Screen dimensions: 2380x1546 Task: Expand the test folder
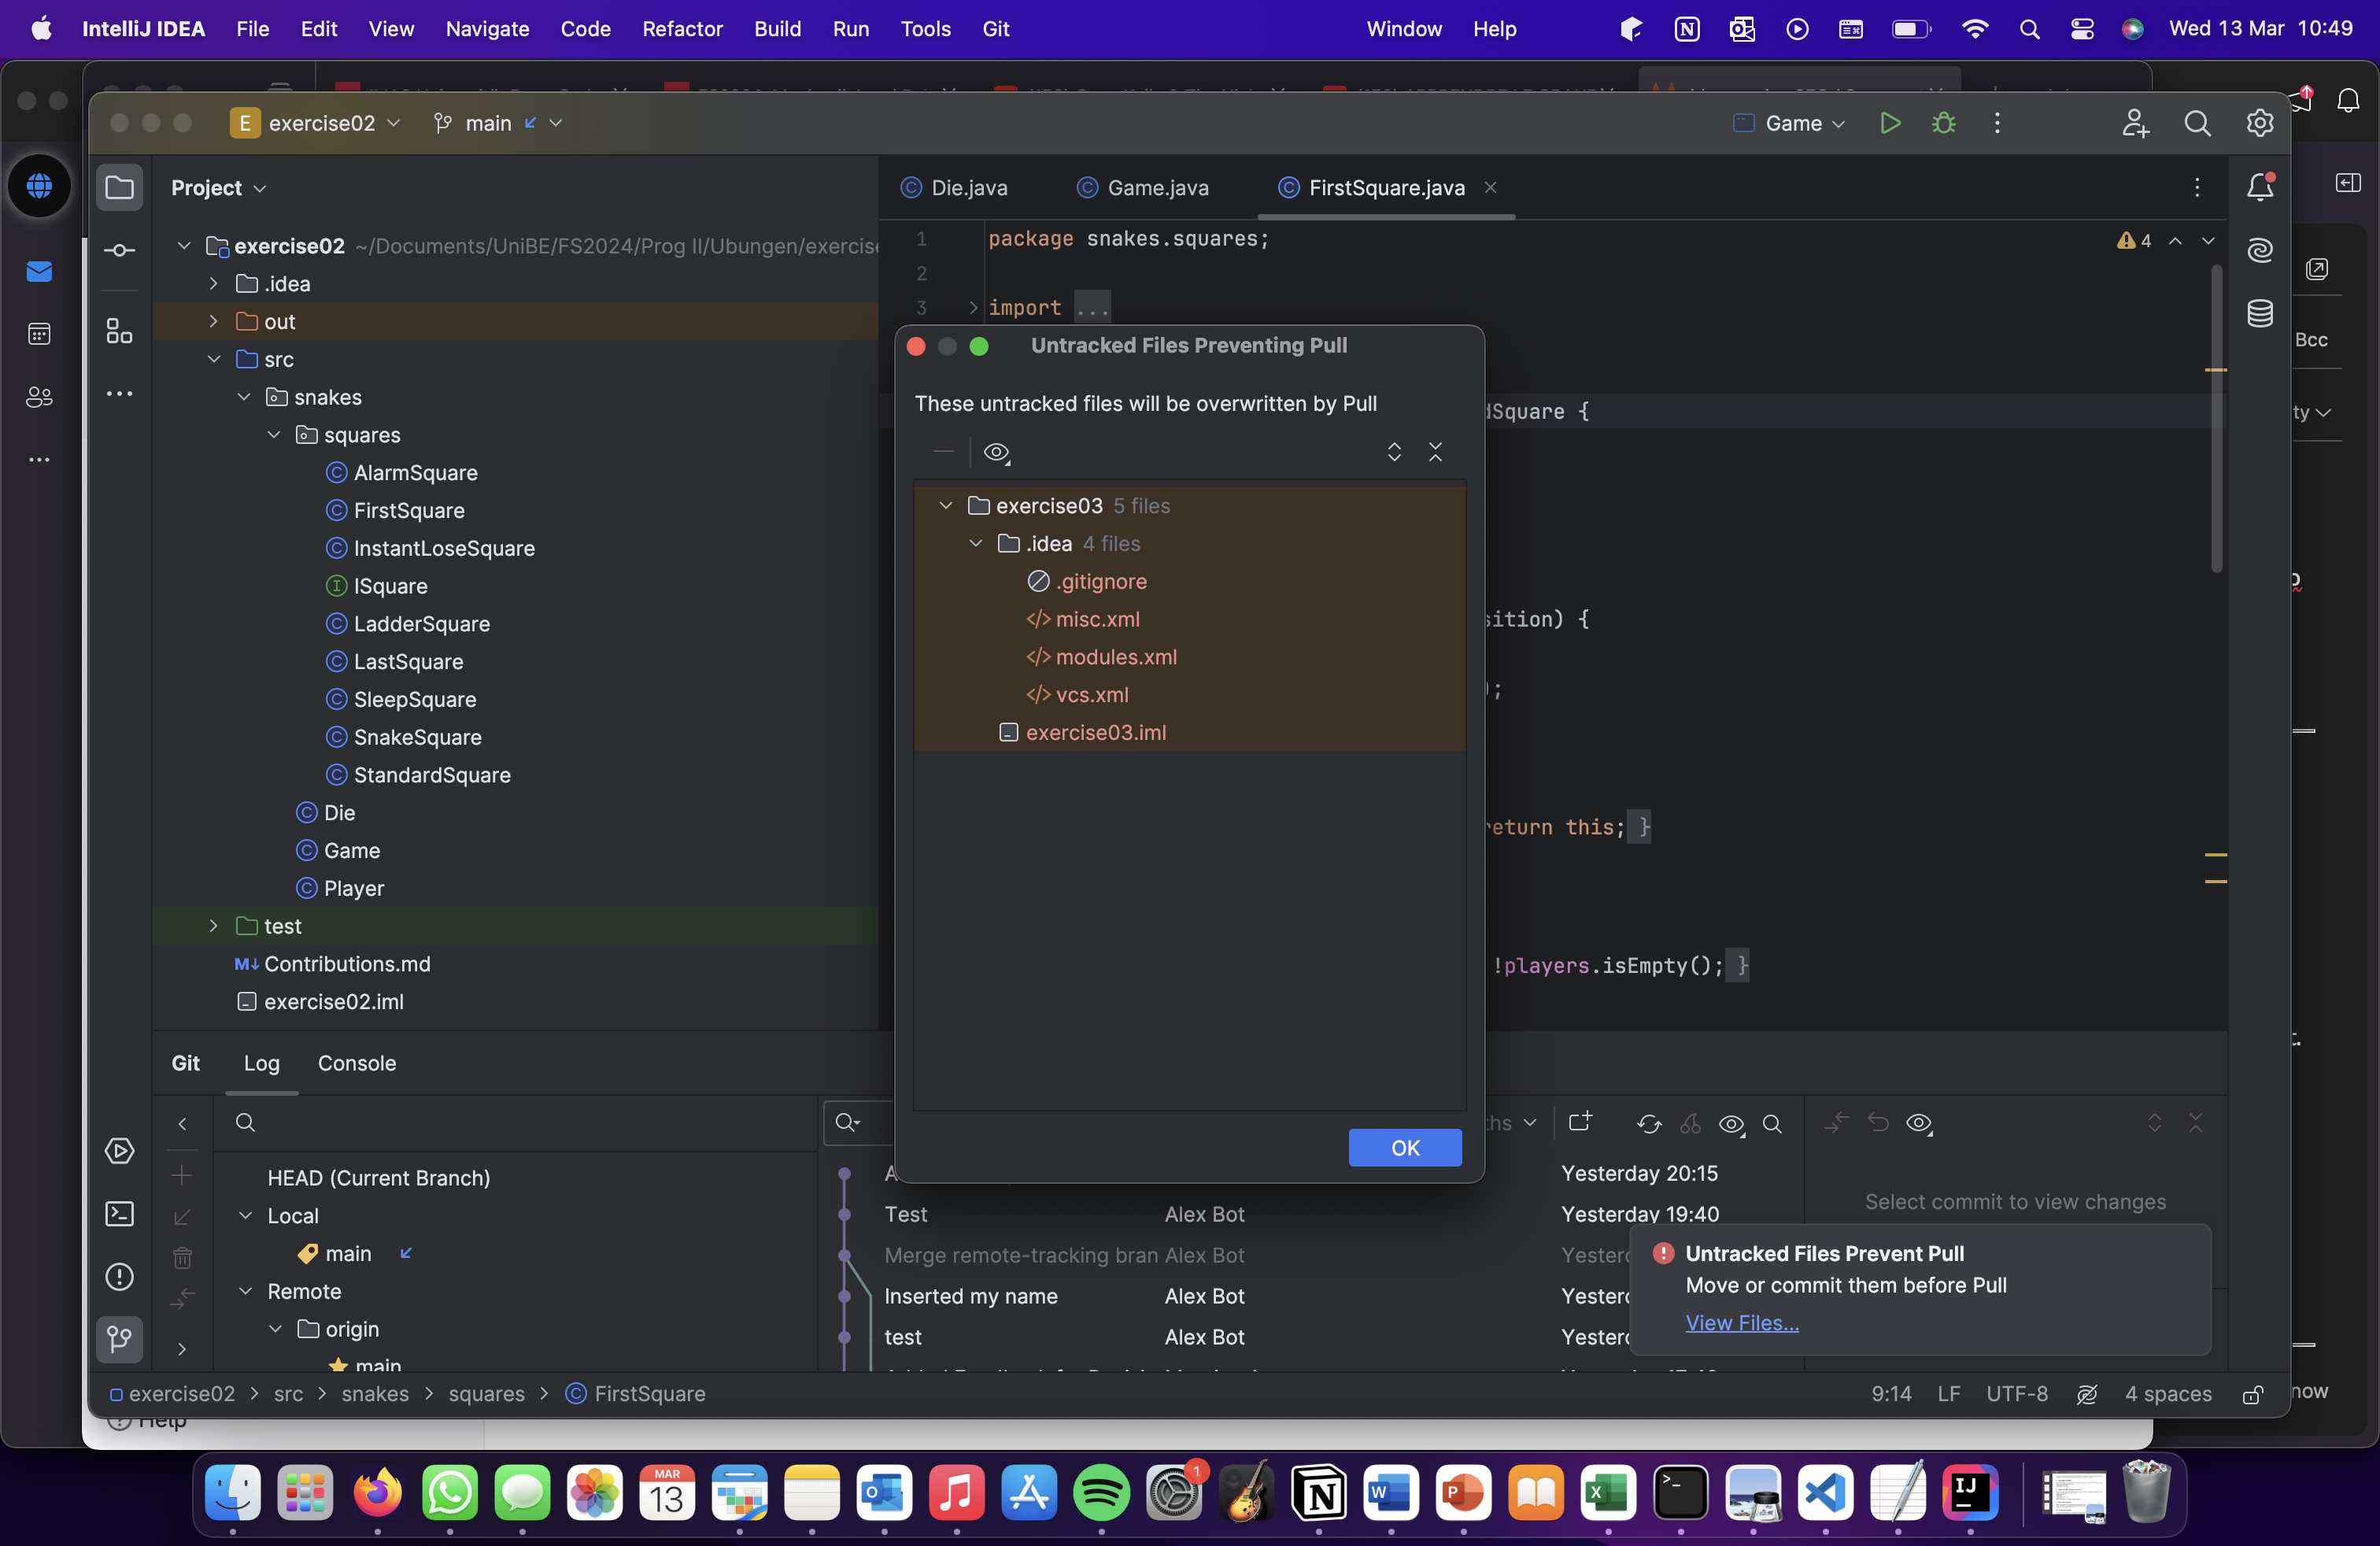coord(213,926)
